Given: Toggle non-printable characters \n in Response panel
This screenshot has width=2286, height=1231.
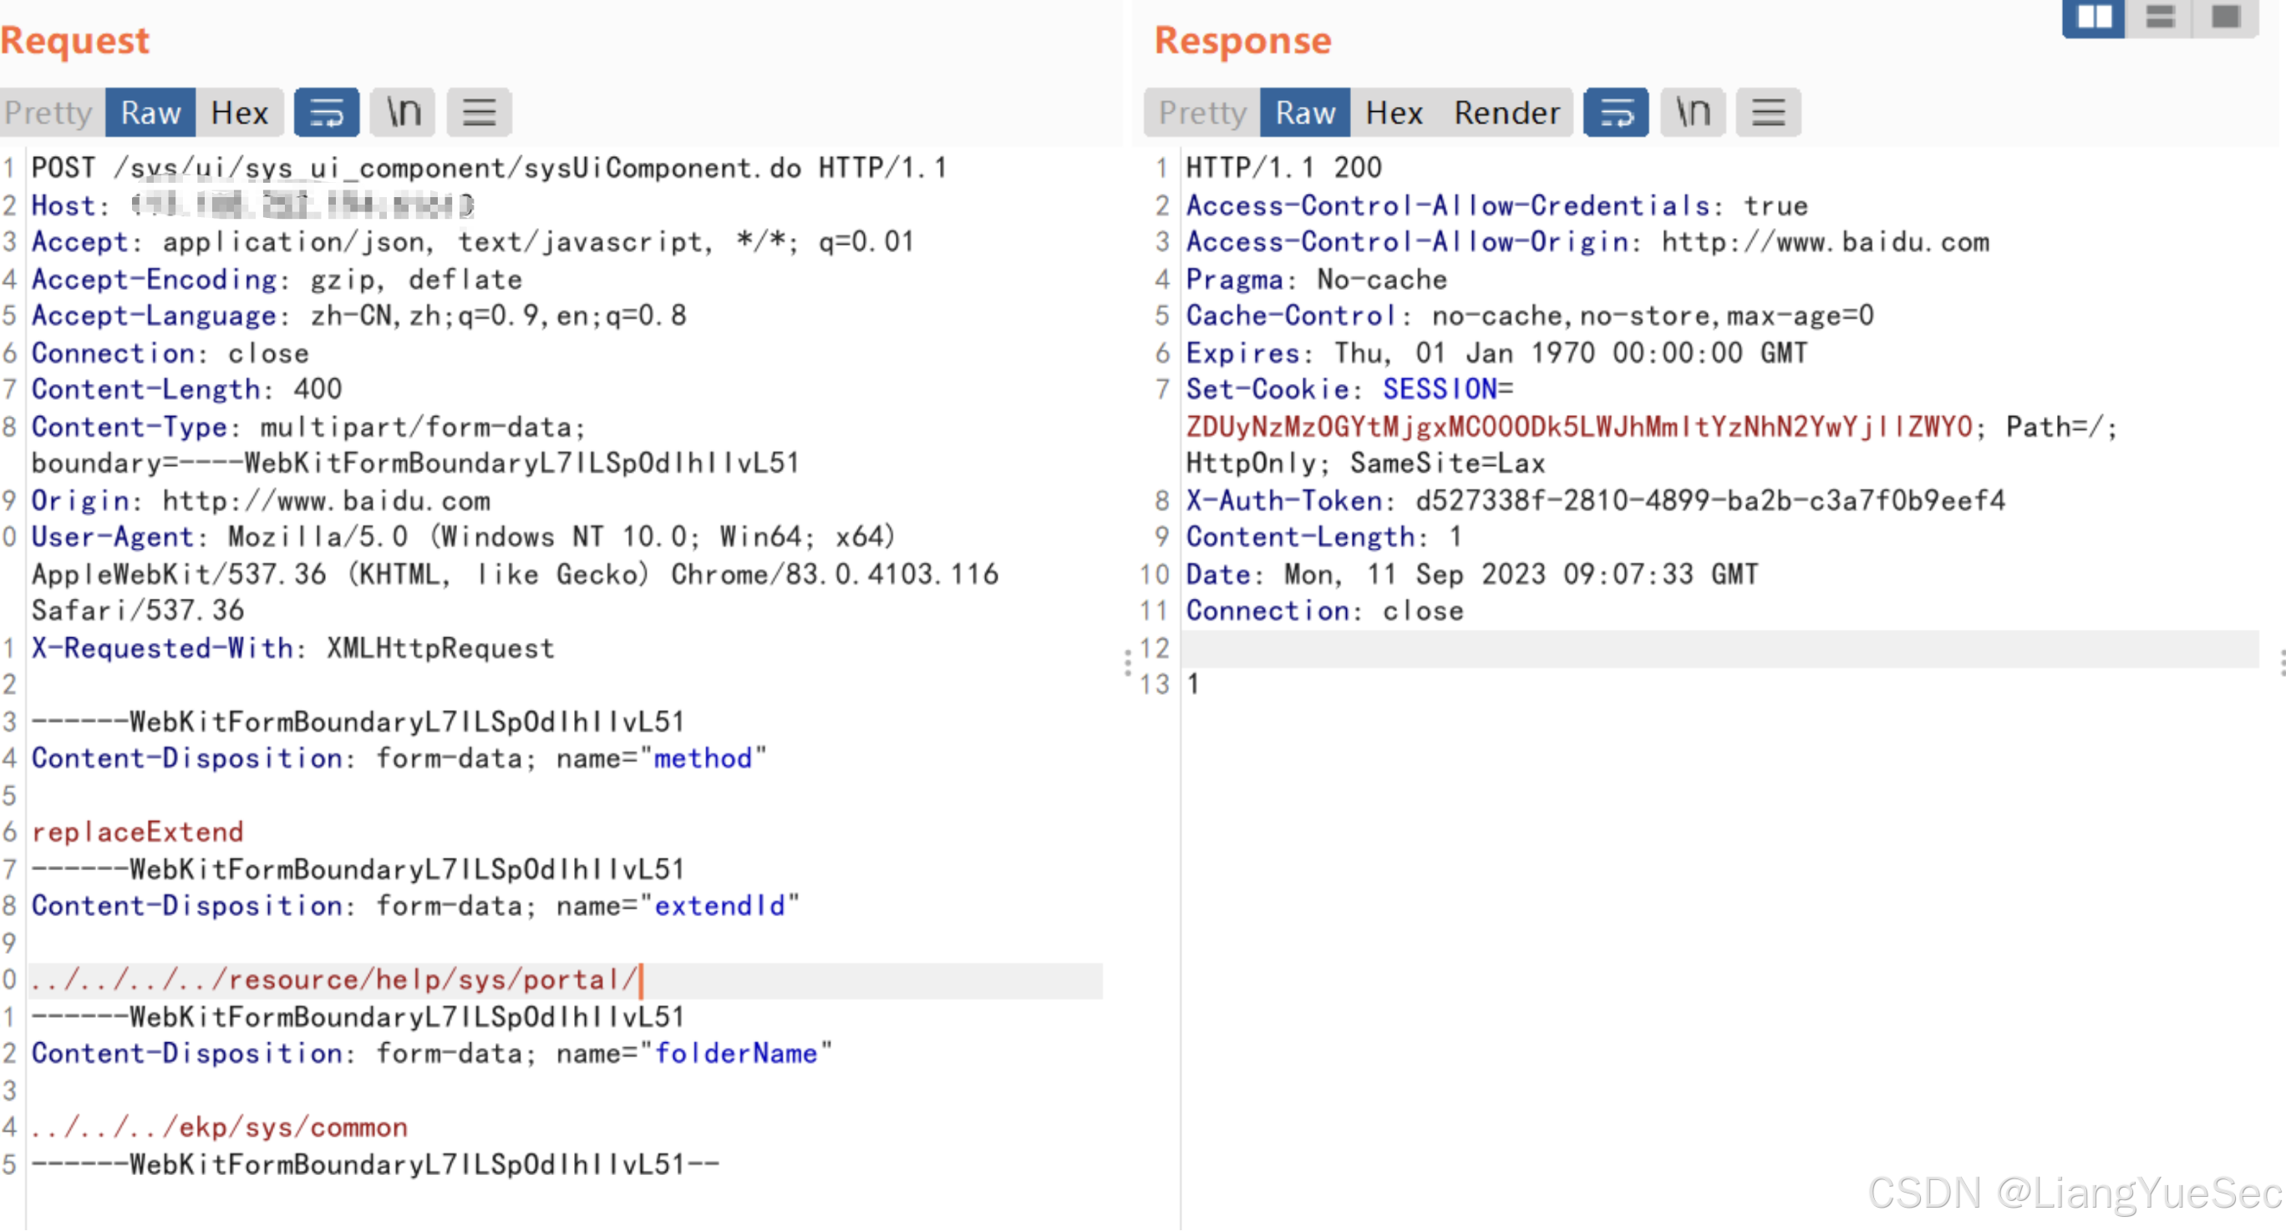Looking at the screenshot, I should 1692,113.
